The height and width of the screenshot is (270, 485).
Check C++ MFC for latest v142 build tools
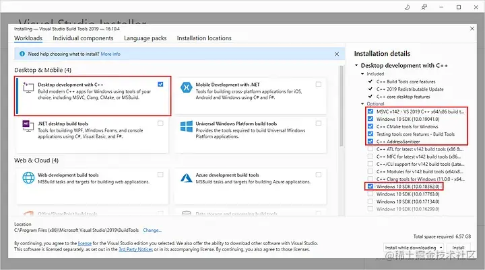[370, 156]
